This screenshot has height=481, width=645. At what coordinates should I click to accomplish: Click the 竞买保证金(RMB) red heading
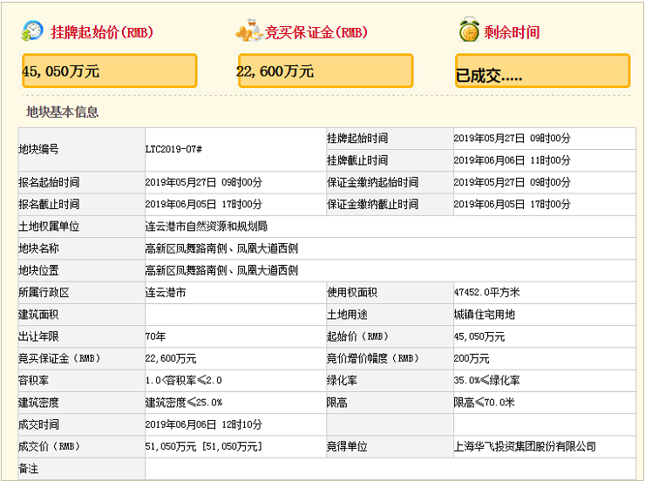[315, 32]
